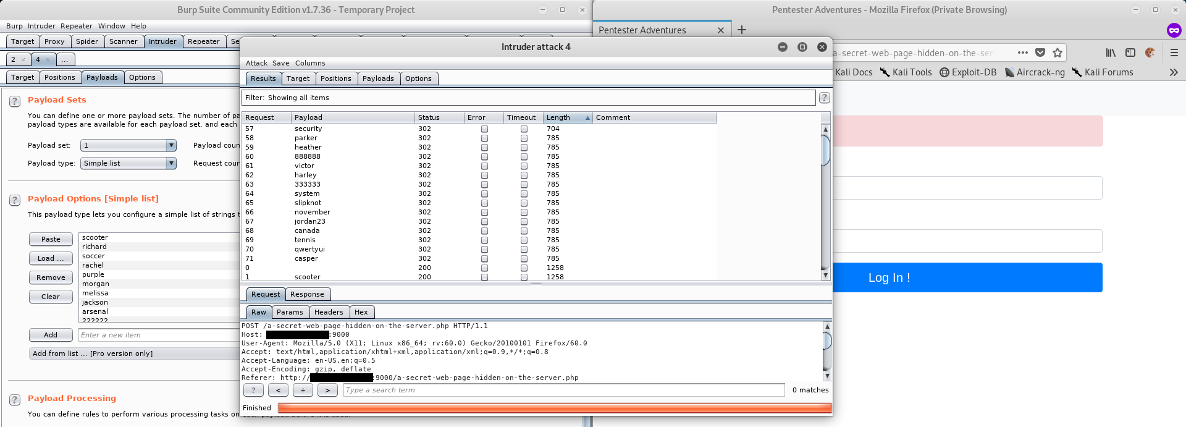Click the search help question-mark button
The image size is (1186, 427).
point(253,390)
